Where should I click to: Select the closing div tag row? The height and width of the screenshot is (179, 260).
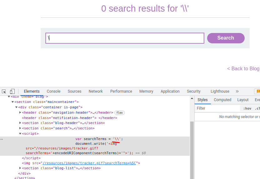[24, 173]
